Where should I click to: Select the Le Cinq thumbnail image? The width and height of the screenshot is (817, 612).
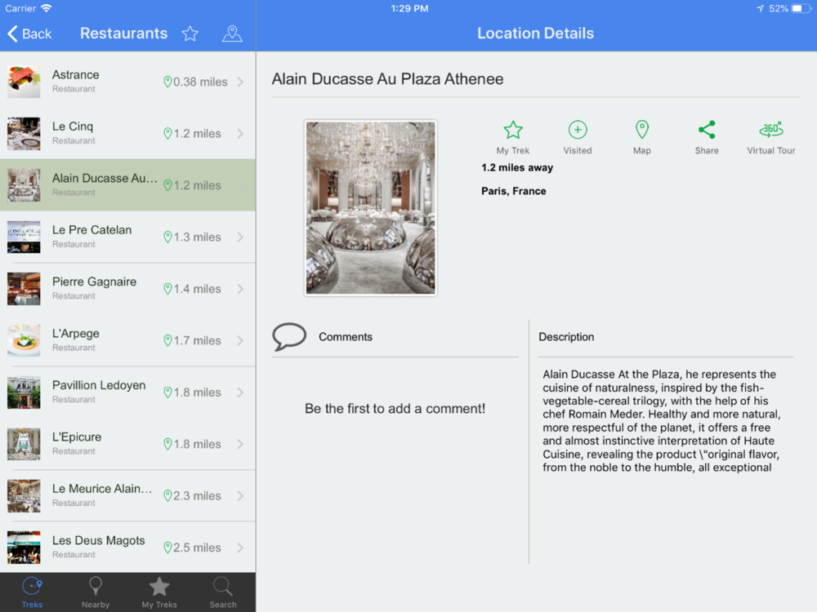coord(24,134)
